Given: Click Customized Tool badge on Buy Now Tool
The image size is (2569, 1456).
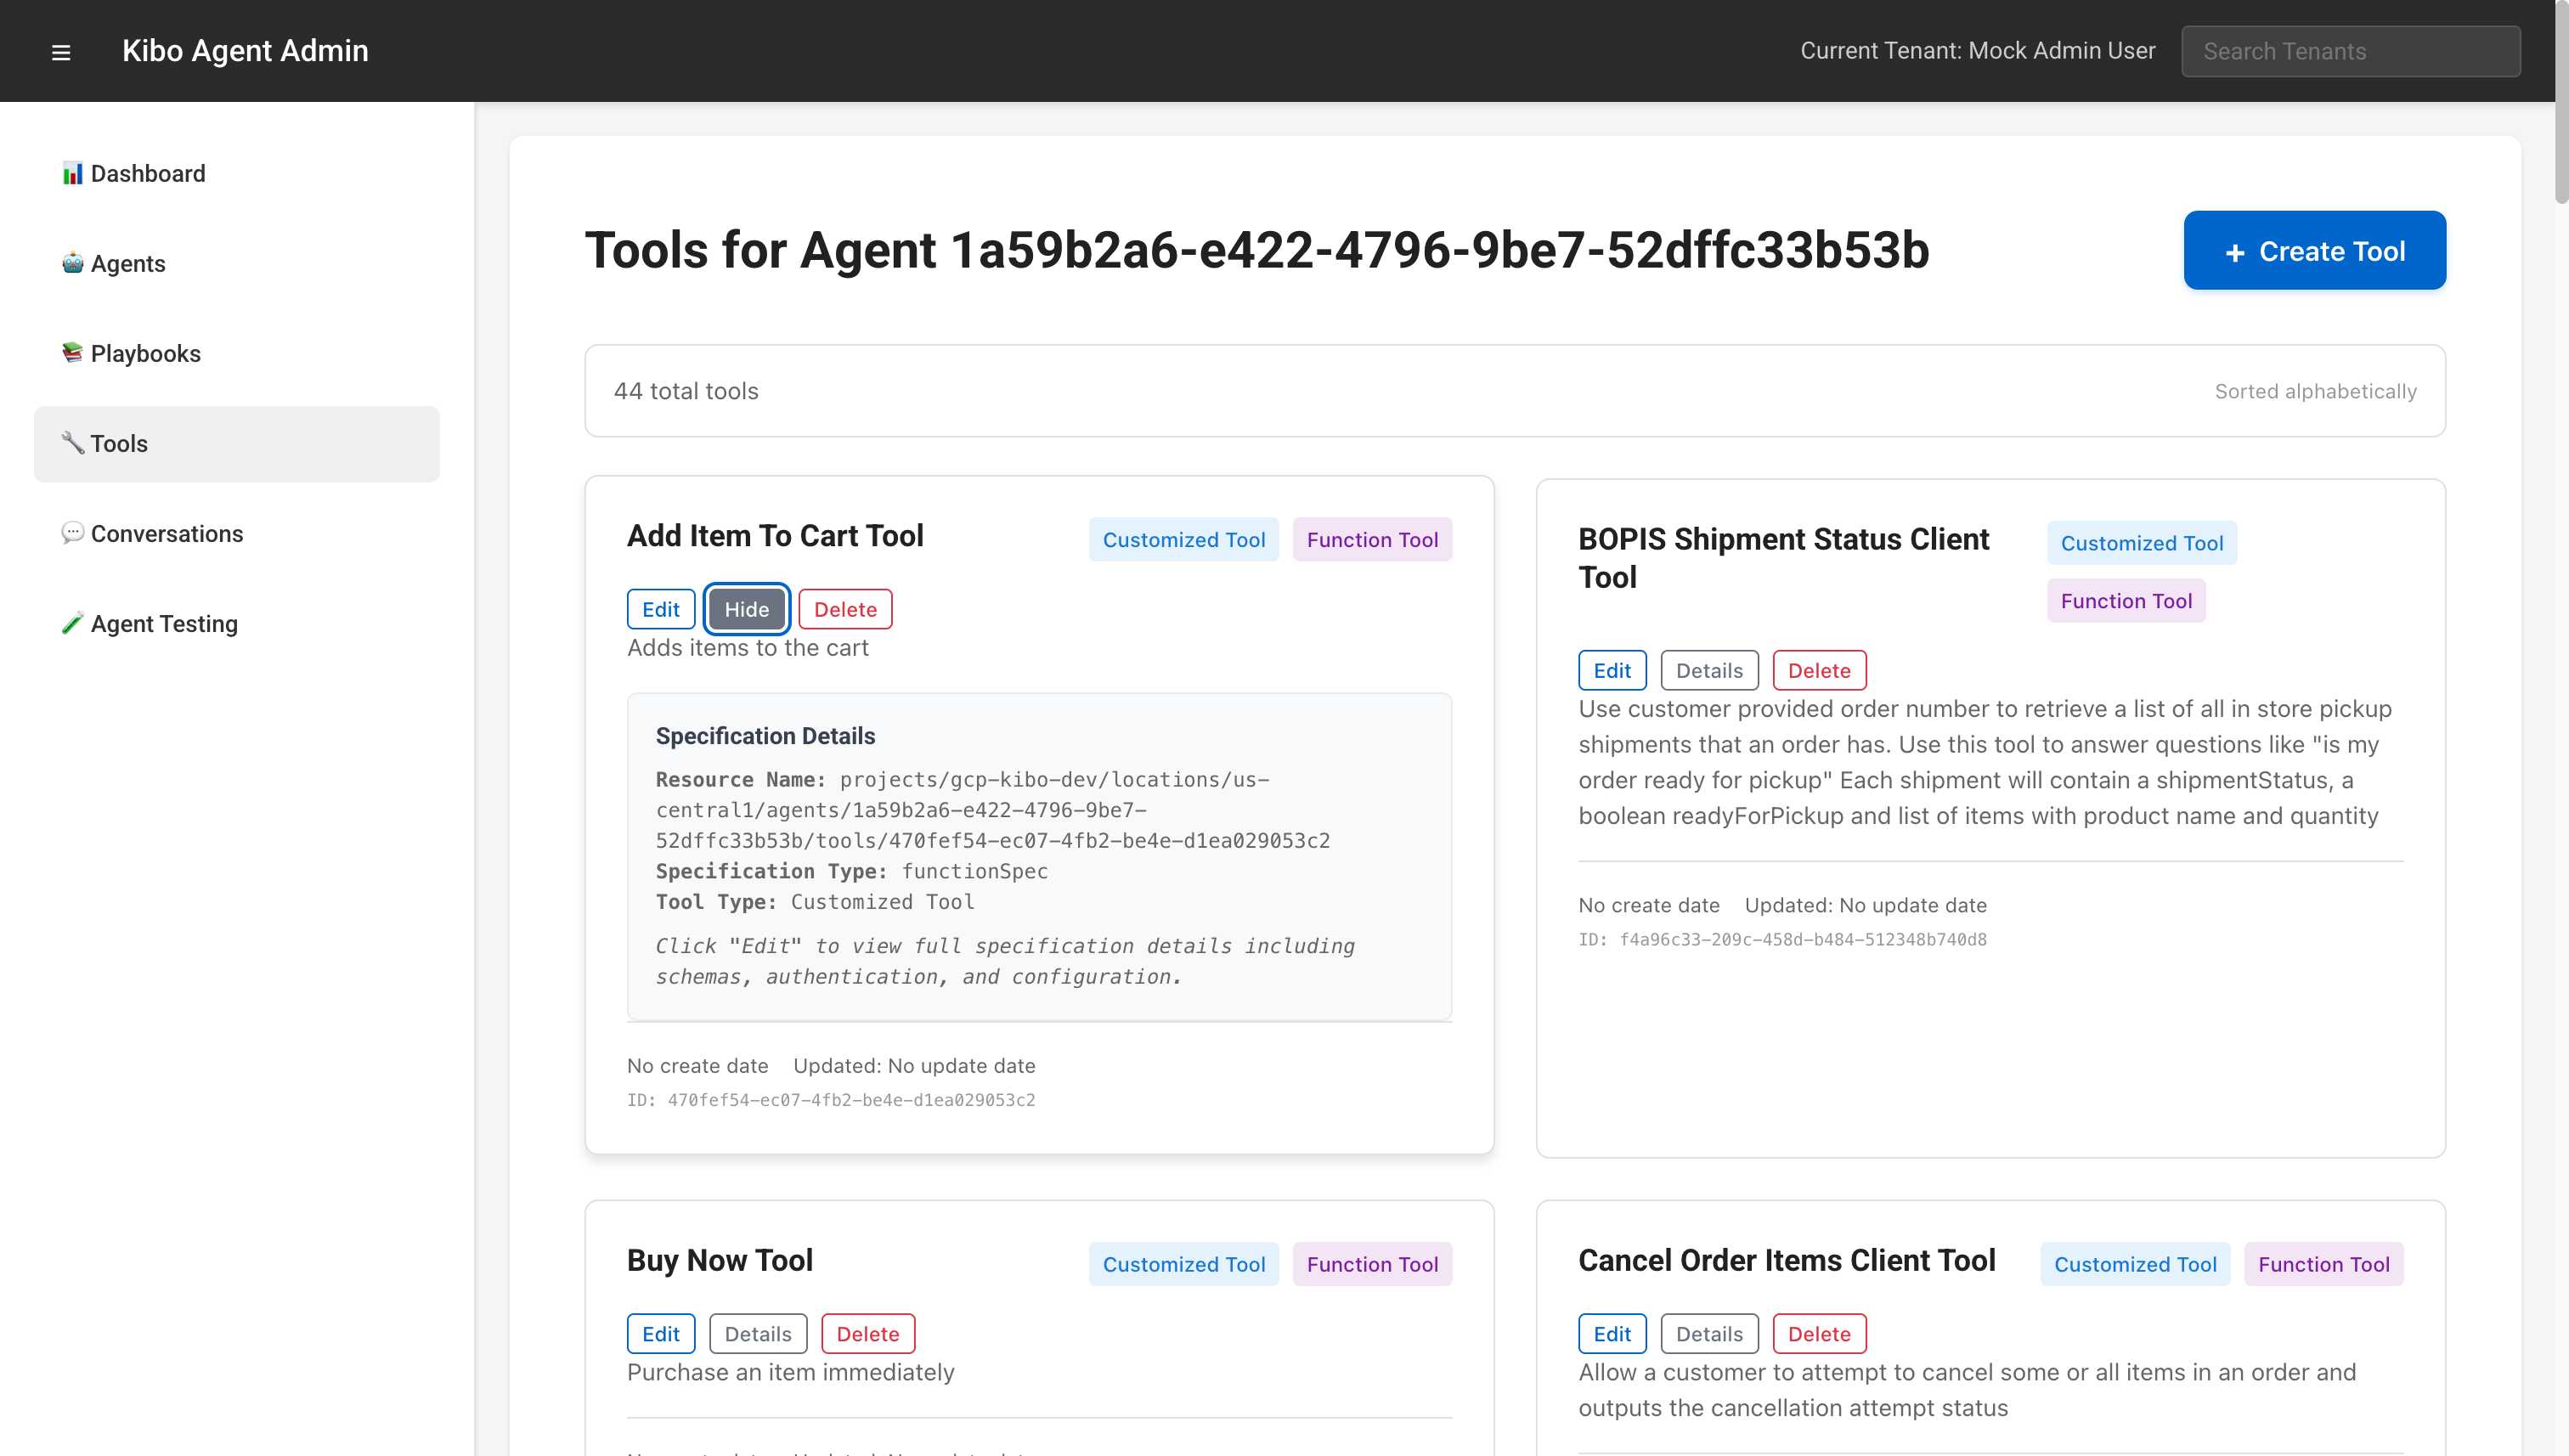Looking at the screenshot, I should pos(1184,1264).
